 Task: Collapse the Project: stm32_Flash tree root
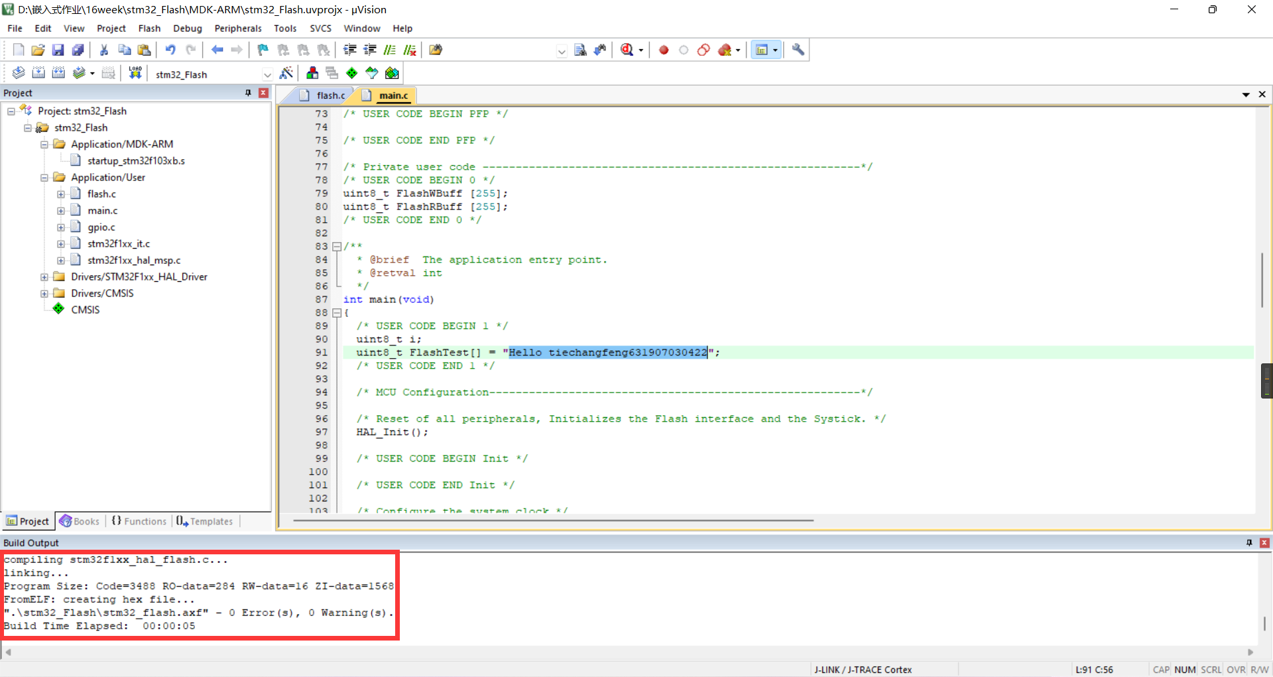(11, 111)
